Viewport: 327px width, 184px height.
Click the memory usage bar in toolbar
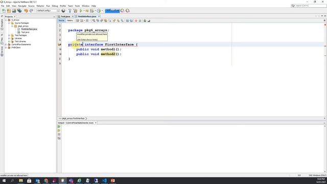pyautogui.click(x=112, y=11)
